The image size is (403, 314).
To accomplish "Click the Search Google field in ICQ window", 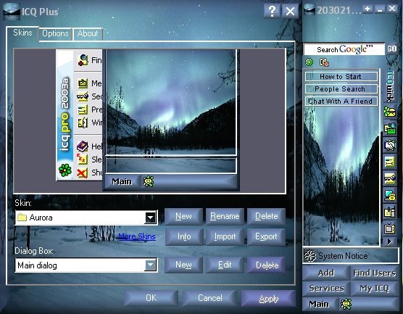I will [344, 49].
